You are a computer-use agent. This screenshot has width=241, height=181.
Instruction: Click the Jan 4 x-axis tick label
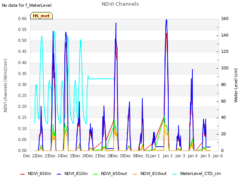pyautogui.click(x=192, y=156)
